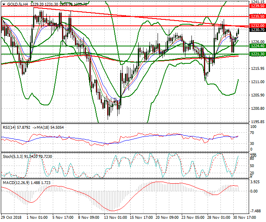
Task: Select the 1205.90 price axis value
Action: coord(258,95)
